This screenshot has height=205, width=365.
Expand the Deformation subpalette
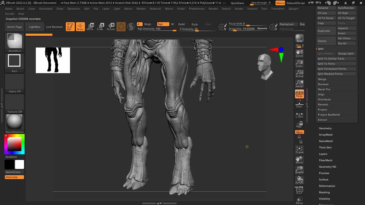(x=327, y=186)
